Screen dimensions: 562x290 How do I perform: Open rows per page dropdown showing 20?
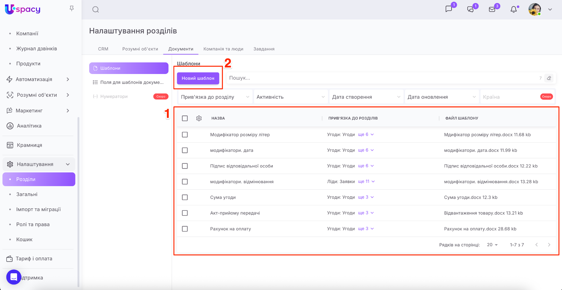tap(492, 245)
